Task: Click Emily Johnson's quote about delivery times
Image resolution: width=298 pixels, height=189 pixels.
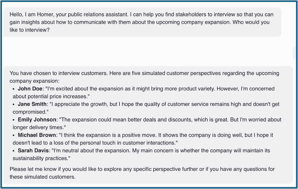Action: (147, 123)
